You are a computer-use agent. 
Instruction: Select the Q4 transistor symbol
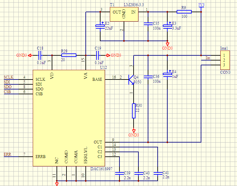coord(131,79)
